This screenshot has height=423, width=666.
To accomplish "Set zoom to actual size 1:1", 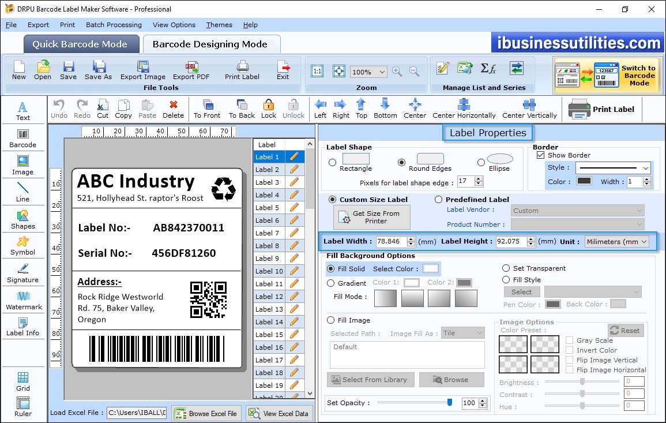I will point(317,72).
